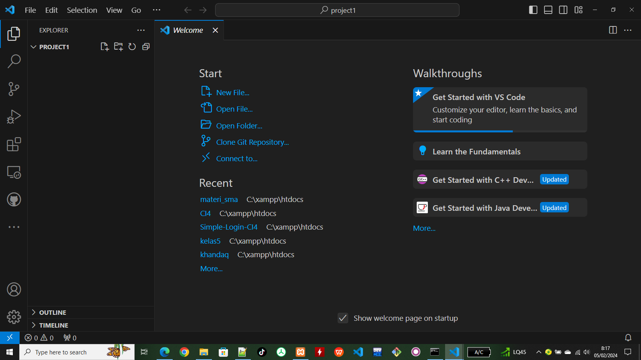Open the Source Control view
The width and height of the screenshot is (641, 360).
tap(14, 89)
